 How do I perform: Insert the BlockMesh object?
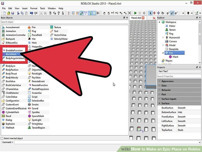(x=11, y=54)
